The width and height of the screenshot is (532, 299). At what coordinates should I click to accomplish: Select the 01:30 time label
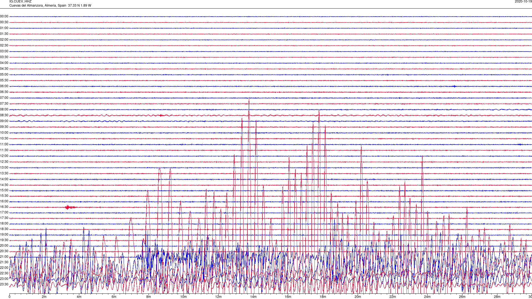tap(4, 34)
